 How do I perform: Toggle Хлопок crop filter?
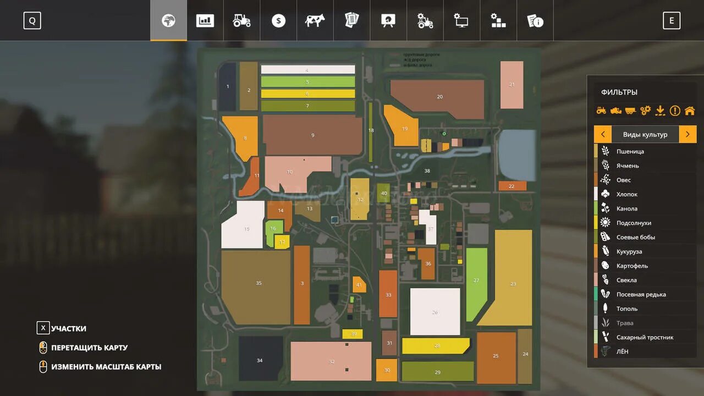point(645,194)
